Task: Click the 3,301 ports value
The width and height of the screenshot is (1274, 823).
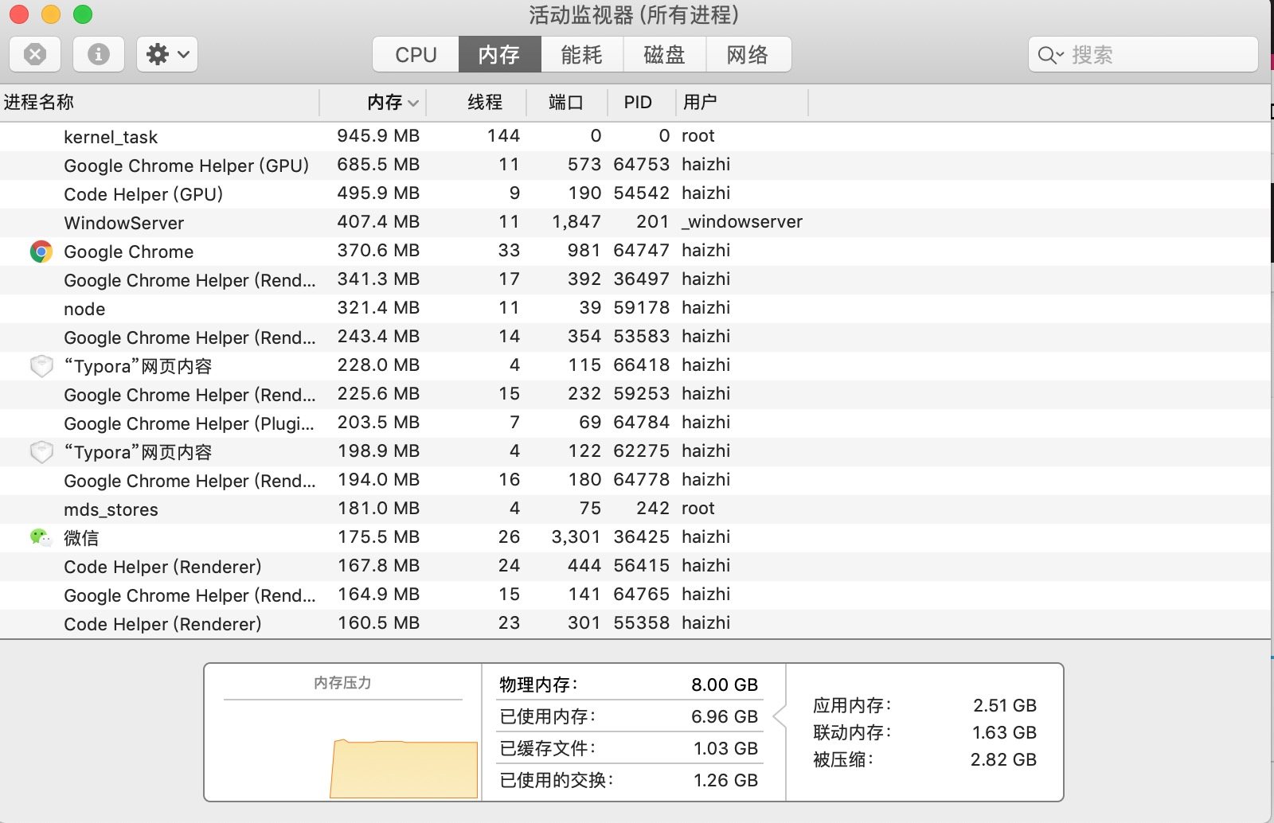Action: [x=576, y=537]
